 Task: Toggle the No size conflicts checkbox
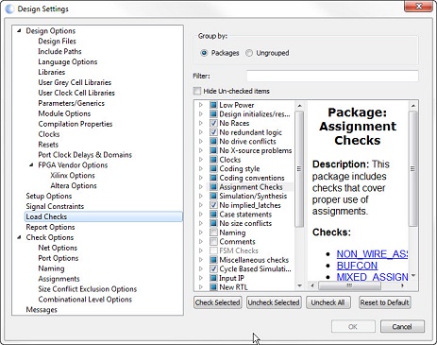click(213, 223)
